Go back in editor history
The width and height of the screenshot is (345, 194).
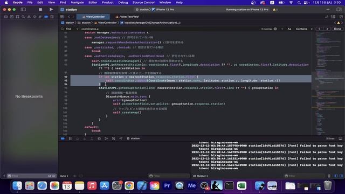coord(68,17)
